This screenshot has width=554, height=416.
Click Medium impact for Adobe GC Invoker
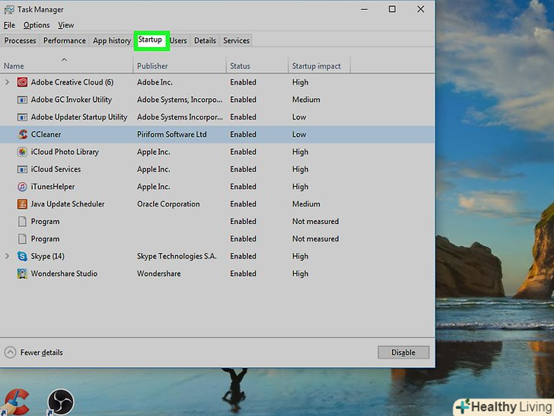tap(306, 100)
